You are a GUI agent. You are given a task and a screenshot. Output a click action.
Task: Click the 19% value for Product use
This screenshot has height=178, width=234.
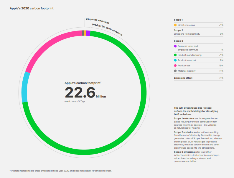point(221,66)
